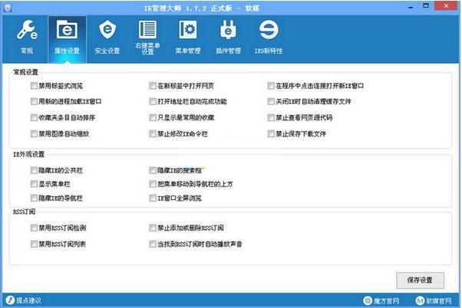Click the 魔方官网 globe icon
Screen dimensions: 462x308
(368, 300)
